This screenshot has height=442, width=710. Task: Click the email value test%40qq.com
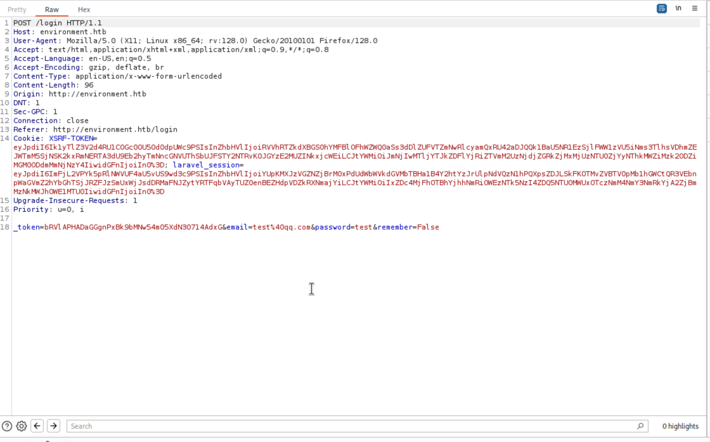[281, 227]
